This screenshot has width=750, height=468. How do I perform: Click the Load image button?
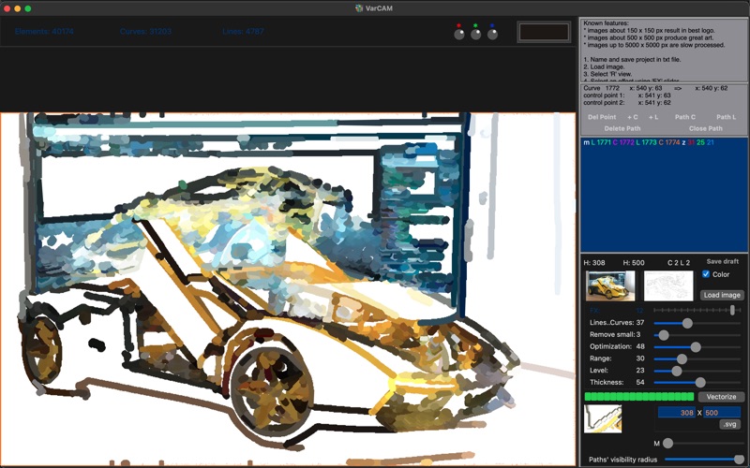722,295
